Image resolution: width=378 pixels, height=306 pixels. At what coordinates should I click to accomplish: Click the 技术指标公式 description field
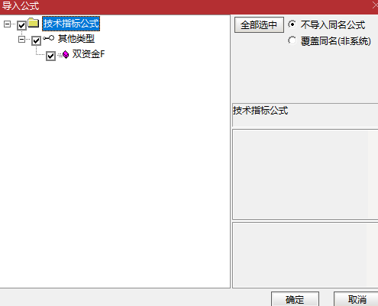coord(305,115)
